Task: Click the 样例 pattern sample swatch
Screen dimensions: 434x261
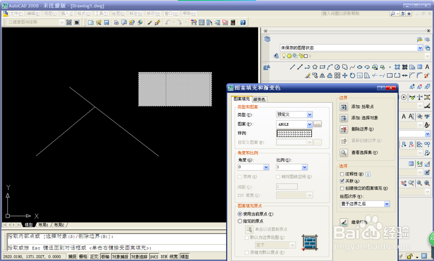Action: [294, 134]
